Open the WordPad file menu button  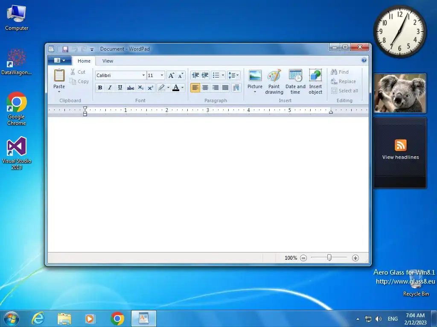(x=60, y=60)
